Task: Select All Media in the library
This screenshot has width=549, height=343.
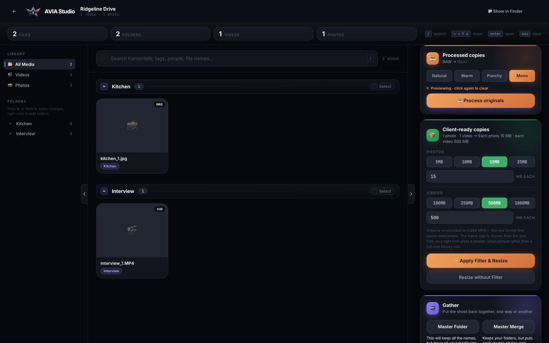Action: 40,64
